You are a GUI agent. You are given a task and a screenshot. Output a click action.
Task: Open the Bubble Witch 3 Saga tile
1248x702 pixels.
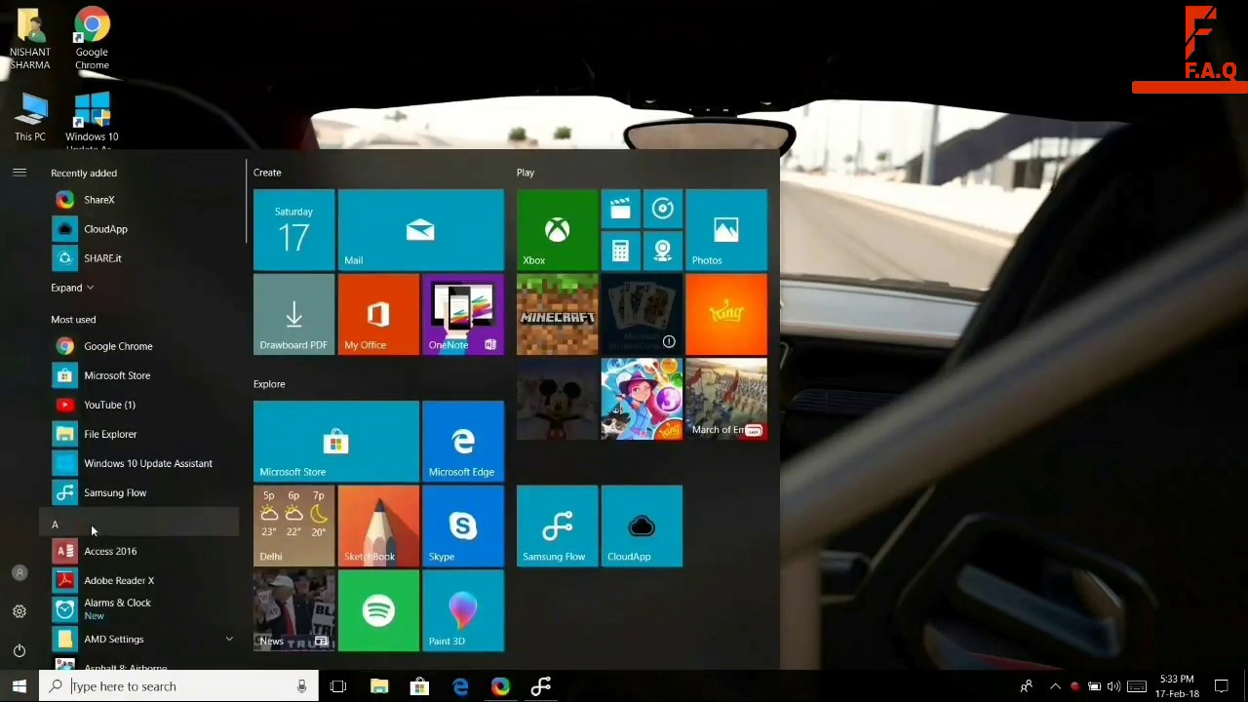[642, 400]
